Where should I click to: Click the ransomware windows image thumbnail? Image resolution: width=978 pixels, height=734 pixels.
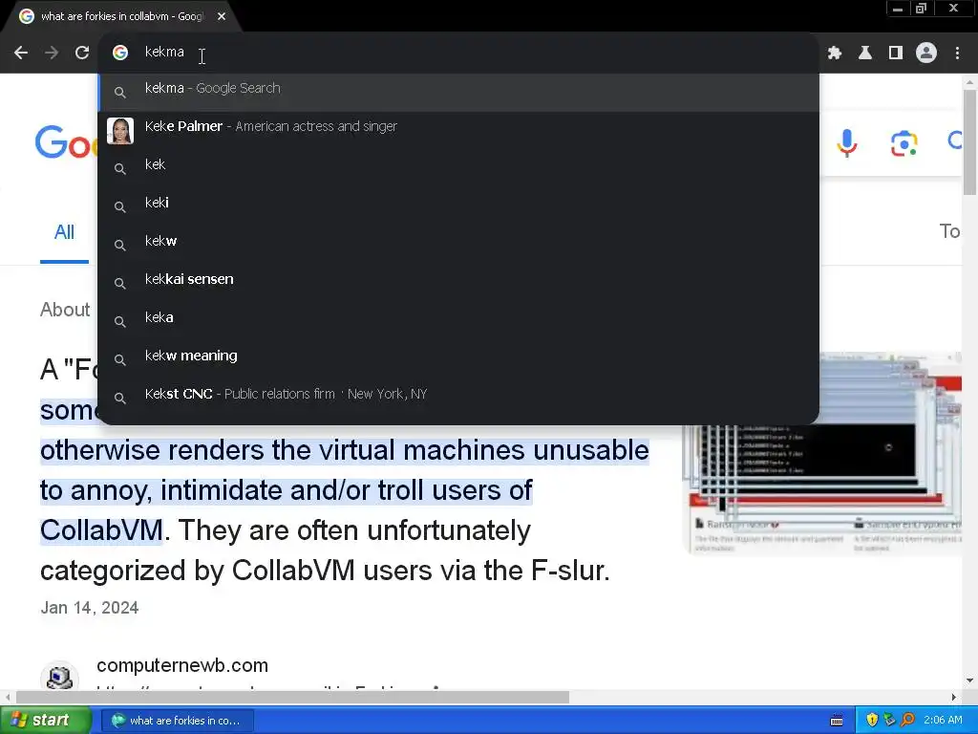(x=822, y=454)
